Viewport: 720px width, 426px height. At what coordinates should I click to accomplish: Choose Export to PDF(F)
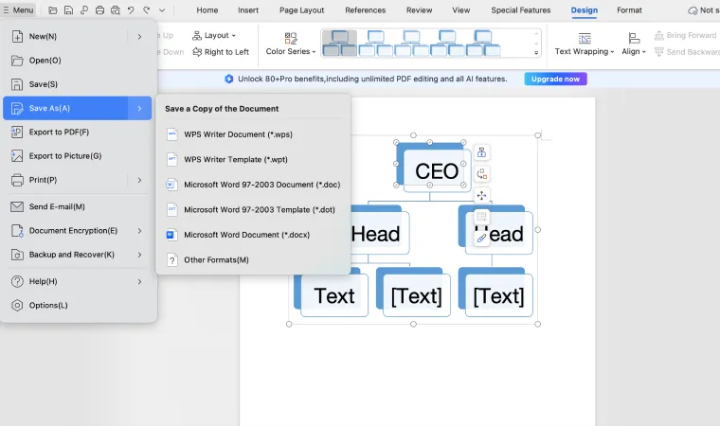coord(77,133)
